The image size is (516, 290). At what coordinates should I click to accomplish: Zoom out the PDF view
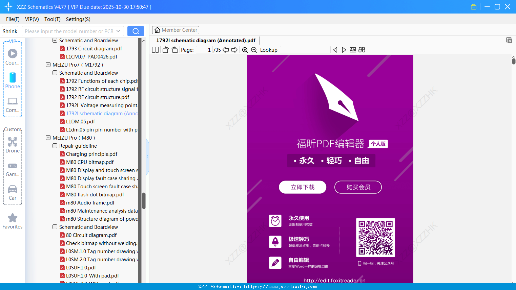[254, 50]
